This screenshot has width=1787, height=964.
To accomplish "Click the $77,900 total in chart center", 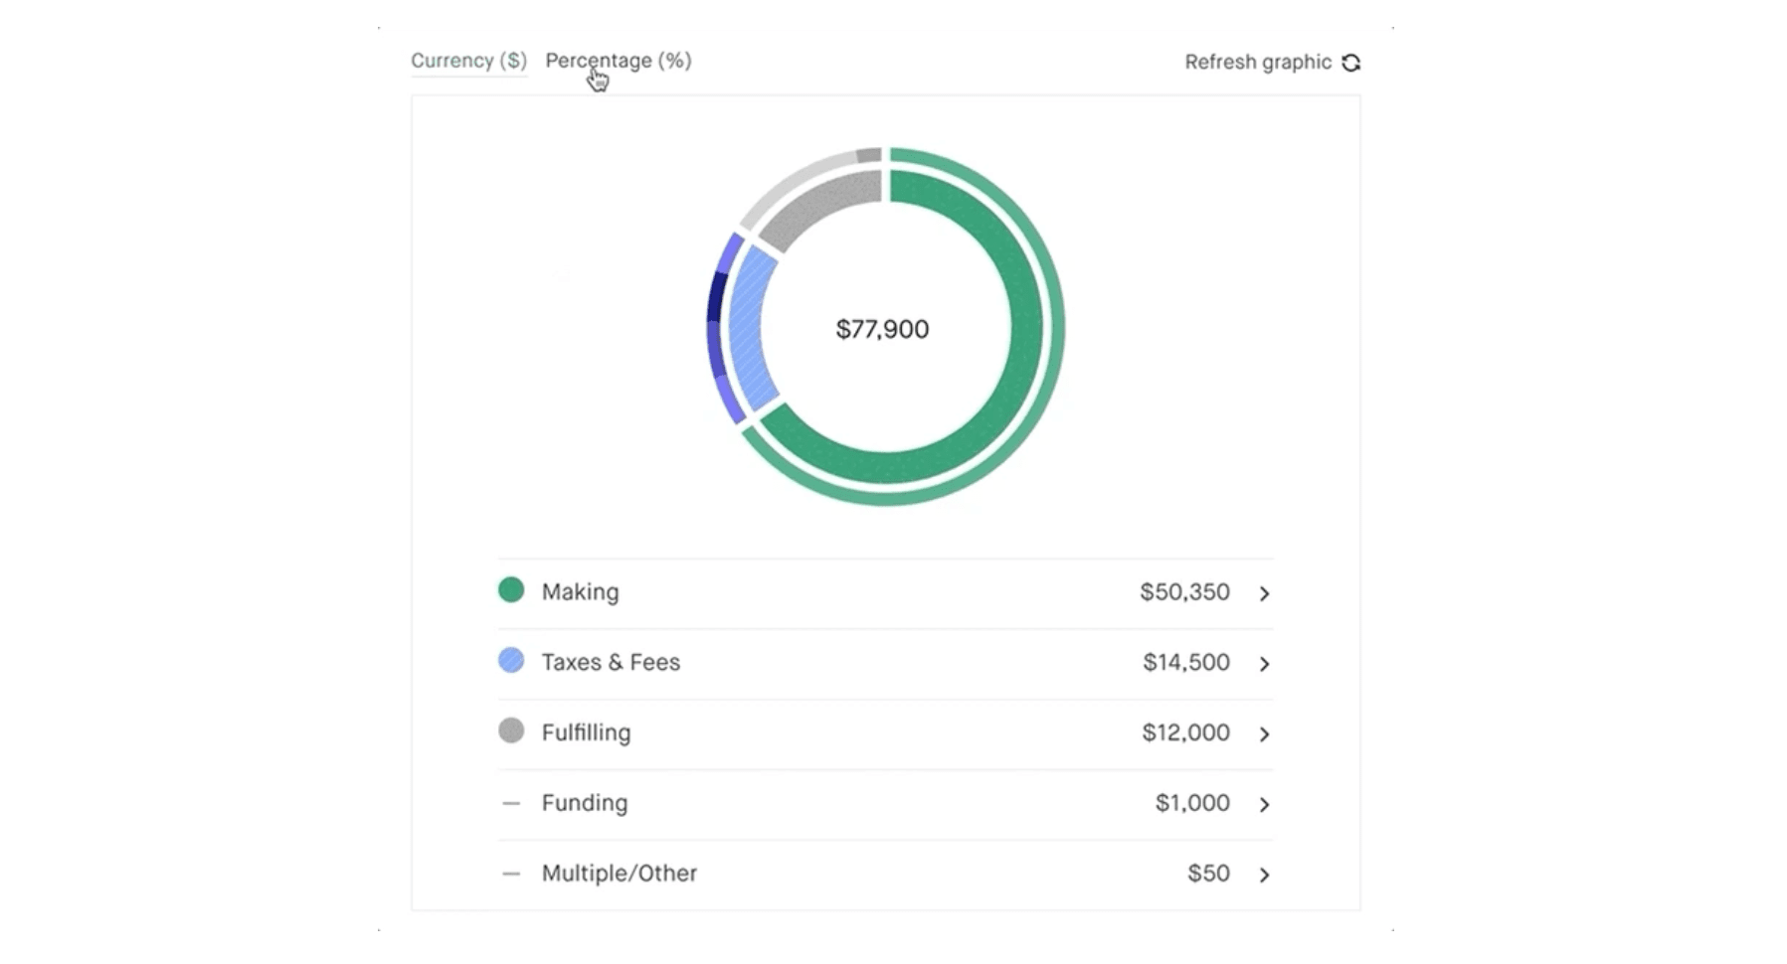I will [881, 328].
